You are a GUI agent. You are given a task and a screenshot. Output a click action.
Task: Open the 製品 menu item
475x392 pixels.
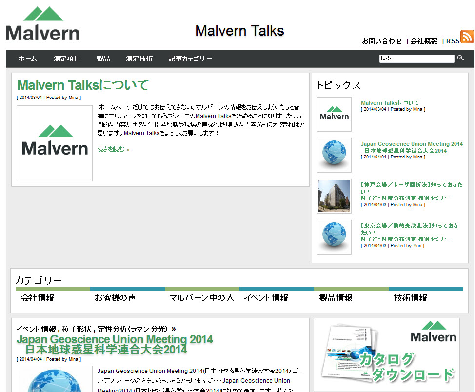[x=103, y=59]
